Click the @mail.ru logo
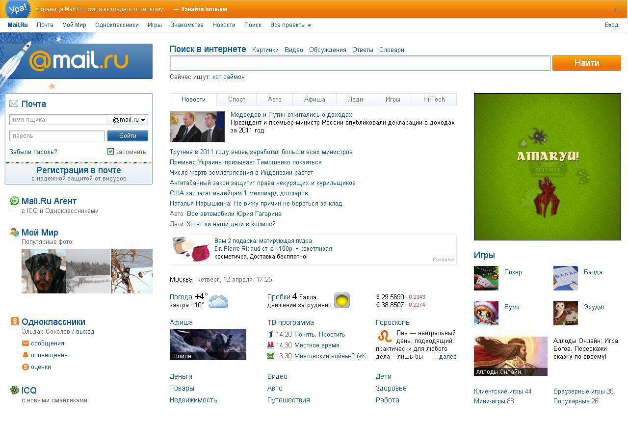This screenshot has height=421, width=628. [x=79, y=61]
